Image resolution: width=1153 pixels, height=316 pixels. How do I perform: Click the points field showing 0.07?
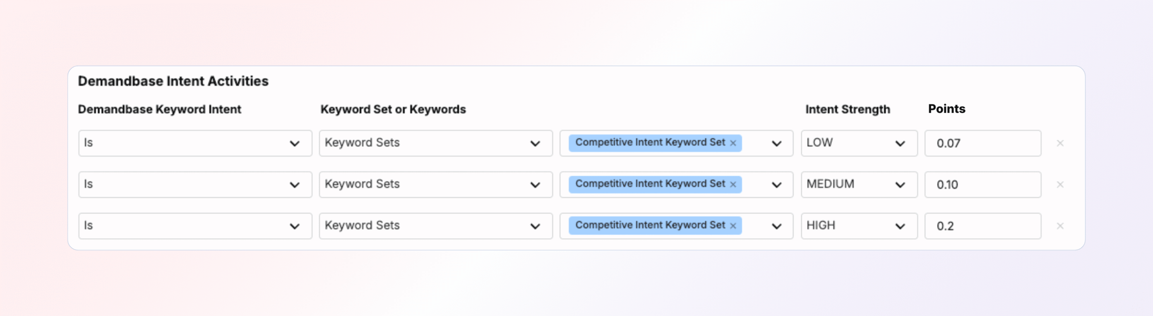tap(982, 143)
